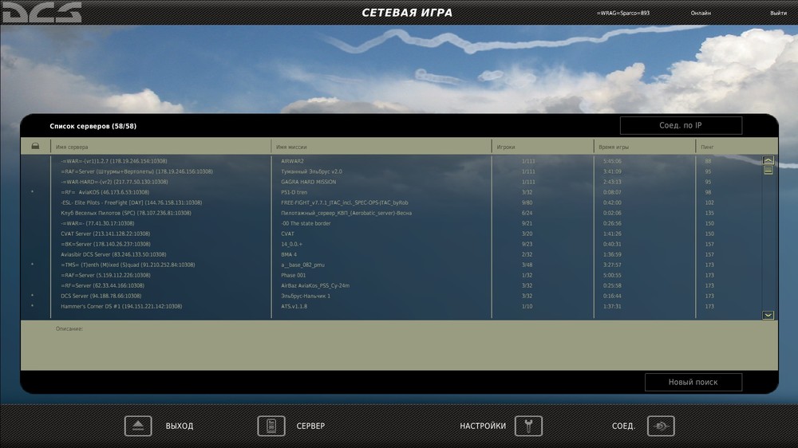Viewport: 798px width, 448px height.
Task: Open settings via the wrench icon
Action: (528, 426)
